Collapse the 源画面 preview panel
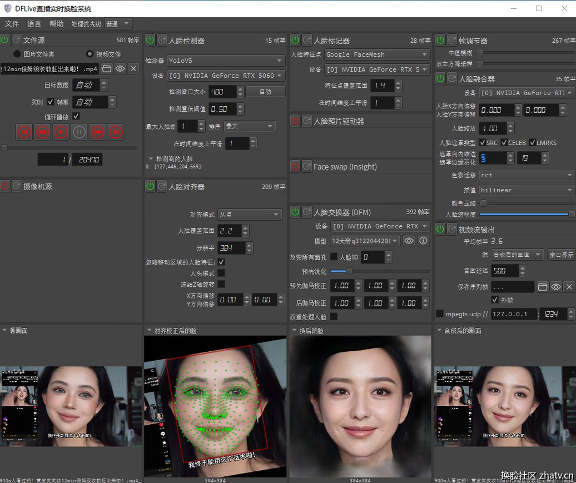The height and width of the screenshot is (483, 576). [x=4, y=330]
